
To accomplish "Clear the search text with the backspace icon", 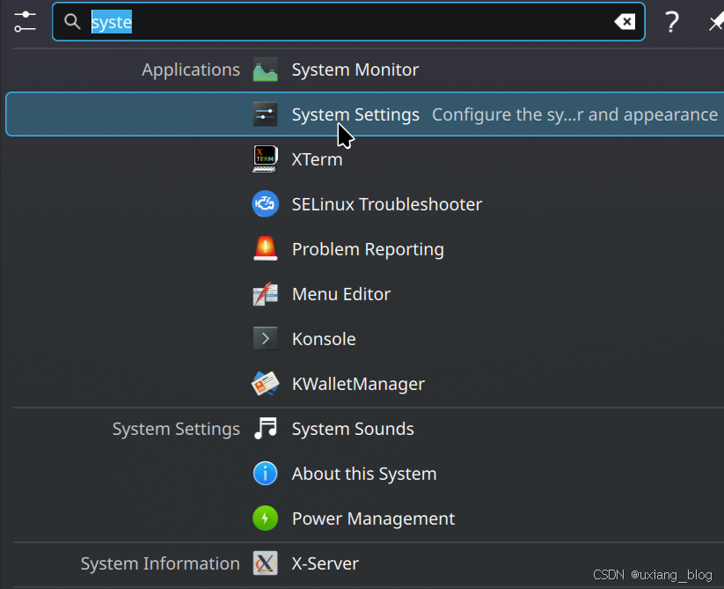I will coord(625,22).
